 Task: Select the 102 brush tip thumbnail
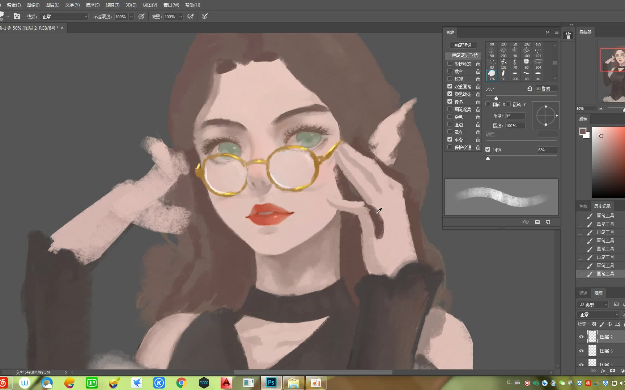[x=503, y=64]
